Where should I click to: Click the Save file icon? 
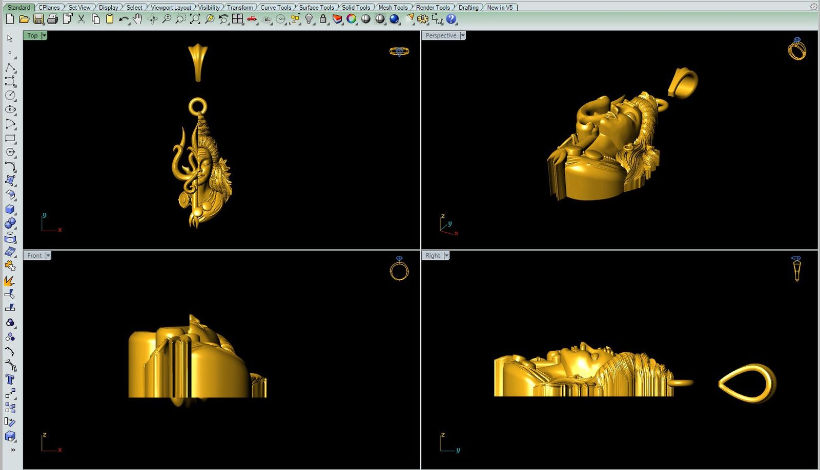coord(38,19)
